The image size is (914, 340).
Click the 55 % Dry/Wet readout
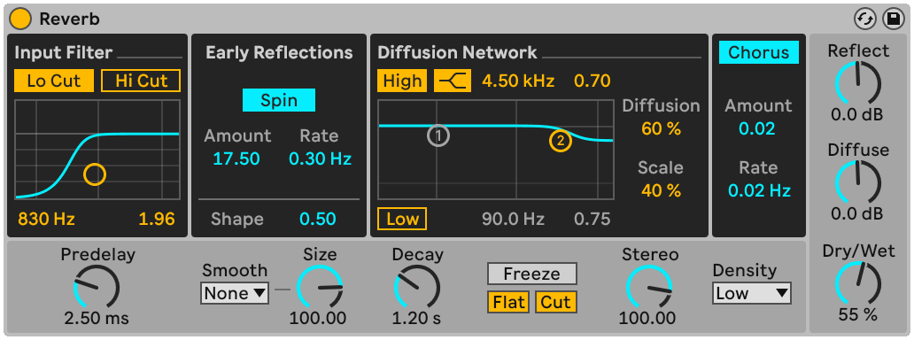tap(857, 315)
